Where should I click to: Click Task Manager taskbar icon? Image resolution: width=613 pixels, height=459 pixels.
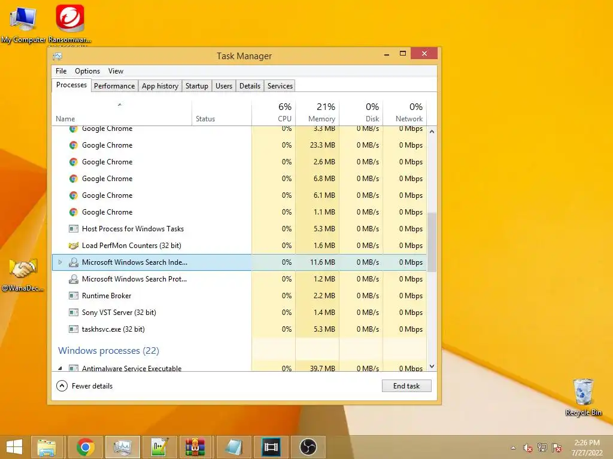122,447
